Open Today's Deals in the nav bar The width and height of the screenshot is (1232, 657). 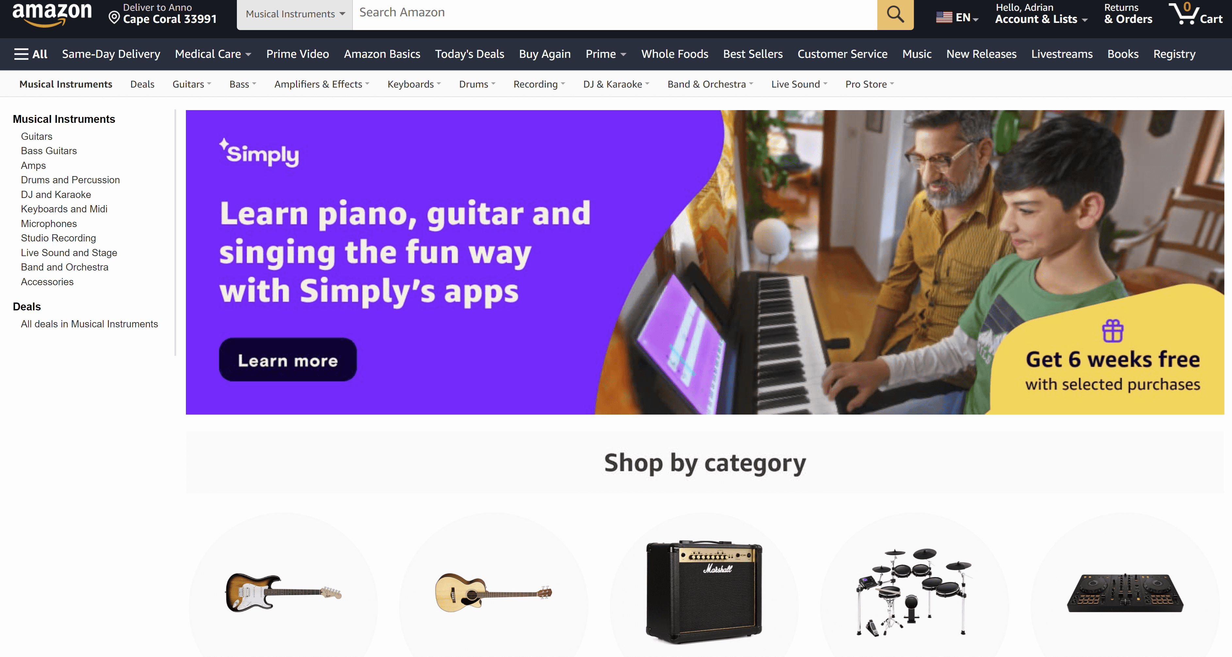[x=469, y=54]
